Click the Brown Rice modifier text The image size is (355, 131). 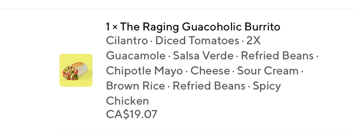135,86
